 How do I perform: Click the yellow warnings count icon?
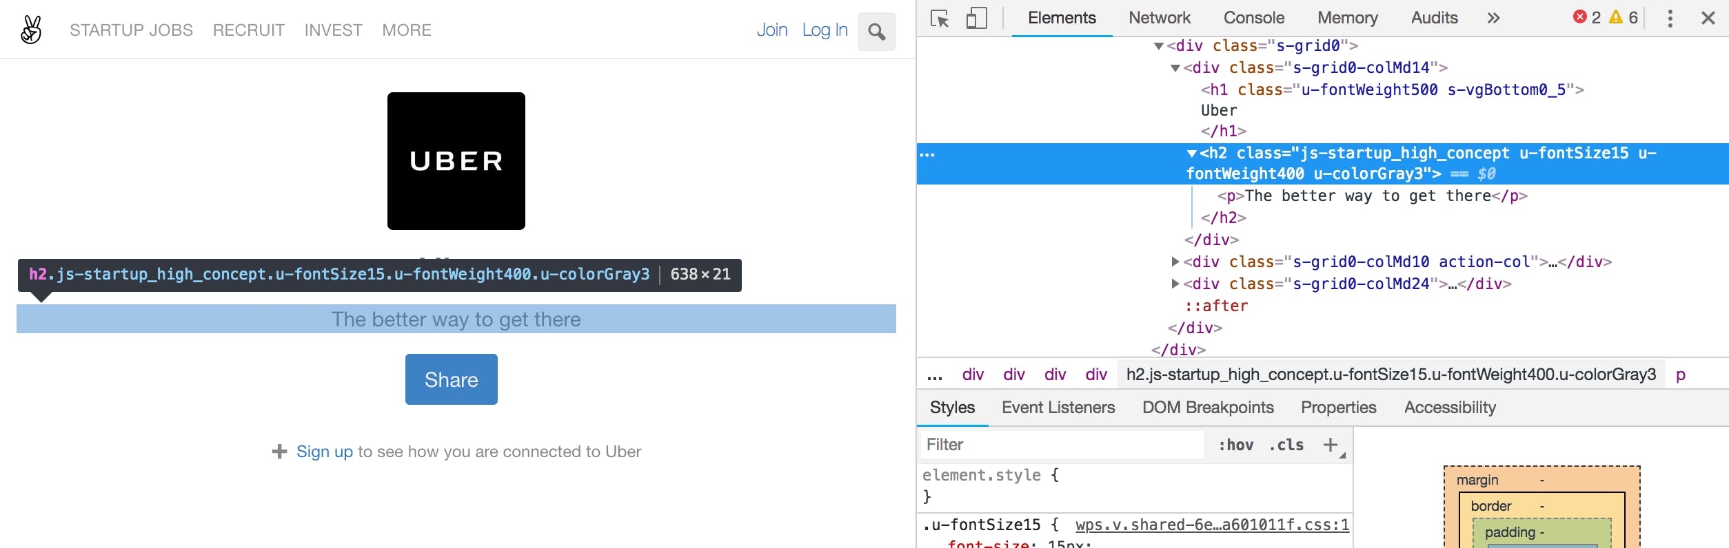[1615, 17]
